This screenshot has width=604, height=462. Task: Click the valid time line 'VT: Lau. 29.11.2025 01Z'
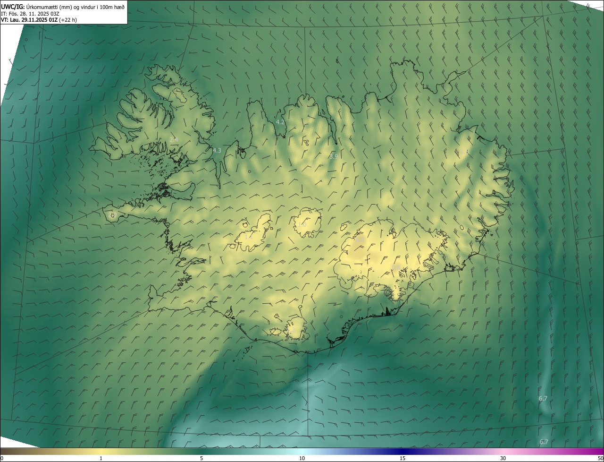pyautogui.click(x=29, y=20)
